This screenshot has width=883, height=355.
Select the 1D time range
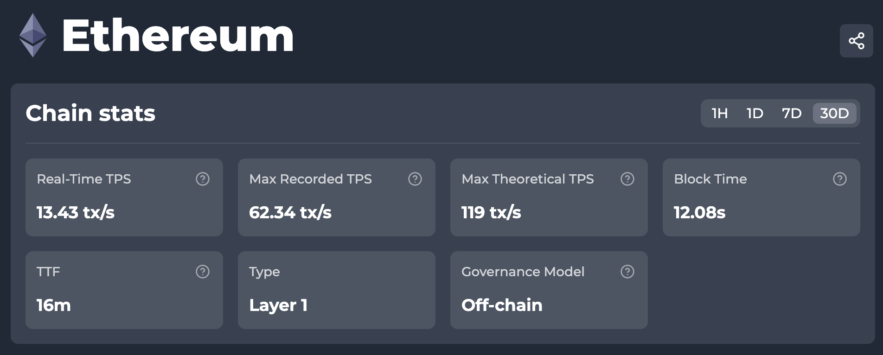pos(755,113)
